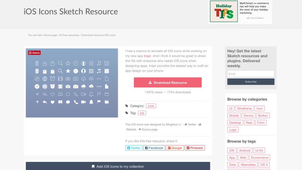Select the Ecommerce tag
The height and width of the screenshot is (170, 302).
click(260, 158)
